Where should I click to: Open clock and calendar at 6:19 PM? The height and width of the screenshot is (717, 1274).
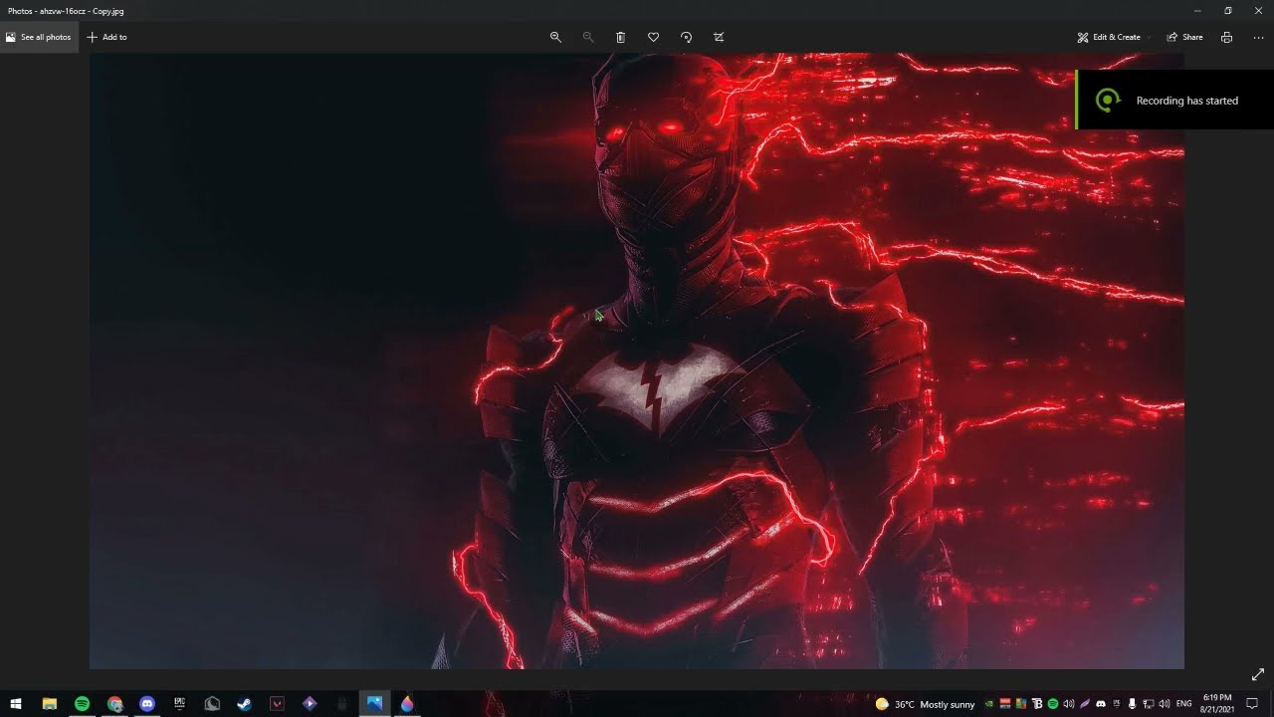(x=1217, y=704)
